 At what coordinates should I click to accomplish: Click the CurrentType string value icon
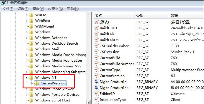tap(97, 70)
